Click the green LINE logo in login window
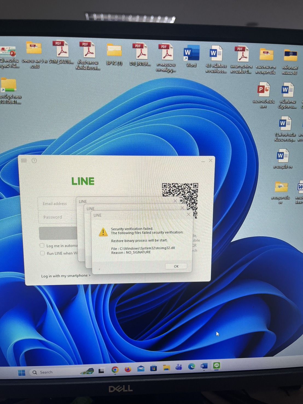The image size is (303, 404). pyautogui.click(x=83, y=181)
